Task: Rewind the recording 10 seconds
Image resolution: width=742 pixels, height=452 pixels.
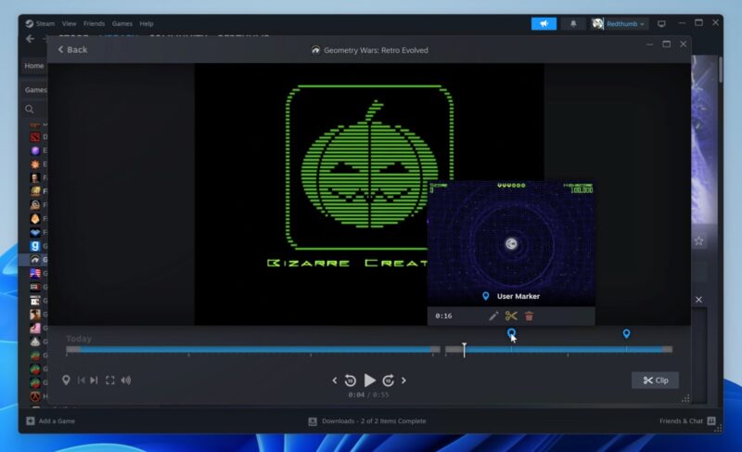Action: tap(351, 380)
